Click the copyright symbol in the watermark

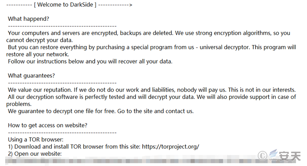tap(262, 156)
